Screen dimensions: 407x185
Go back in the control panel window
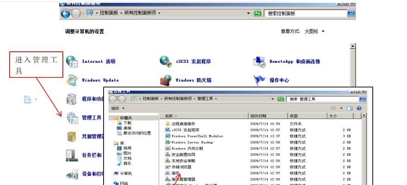(x=65, y=13)
